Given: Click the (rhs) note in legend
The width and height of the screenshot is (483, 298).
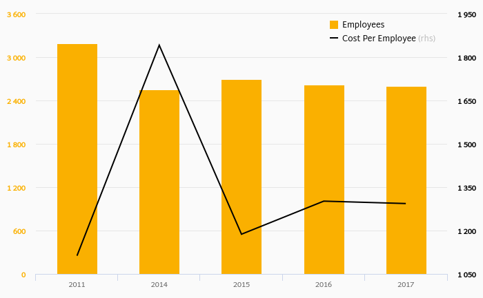Looking at the screenshot, I should pyautogui.click(x=426, y=39).
